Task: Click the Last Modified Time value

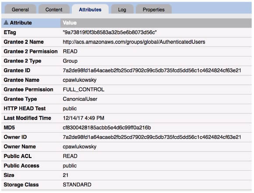Action: coord(83,118)
